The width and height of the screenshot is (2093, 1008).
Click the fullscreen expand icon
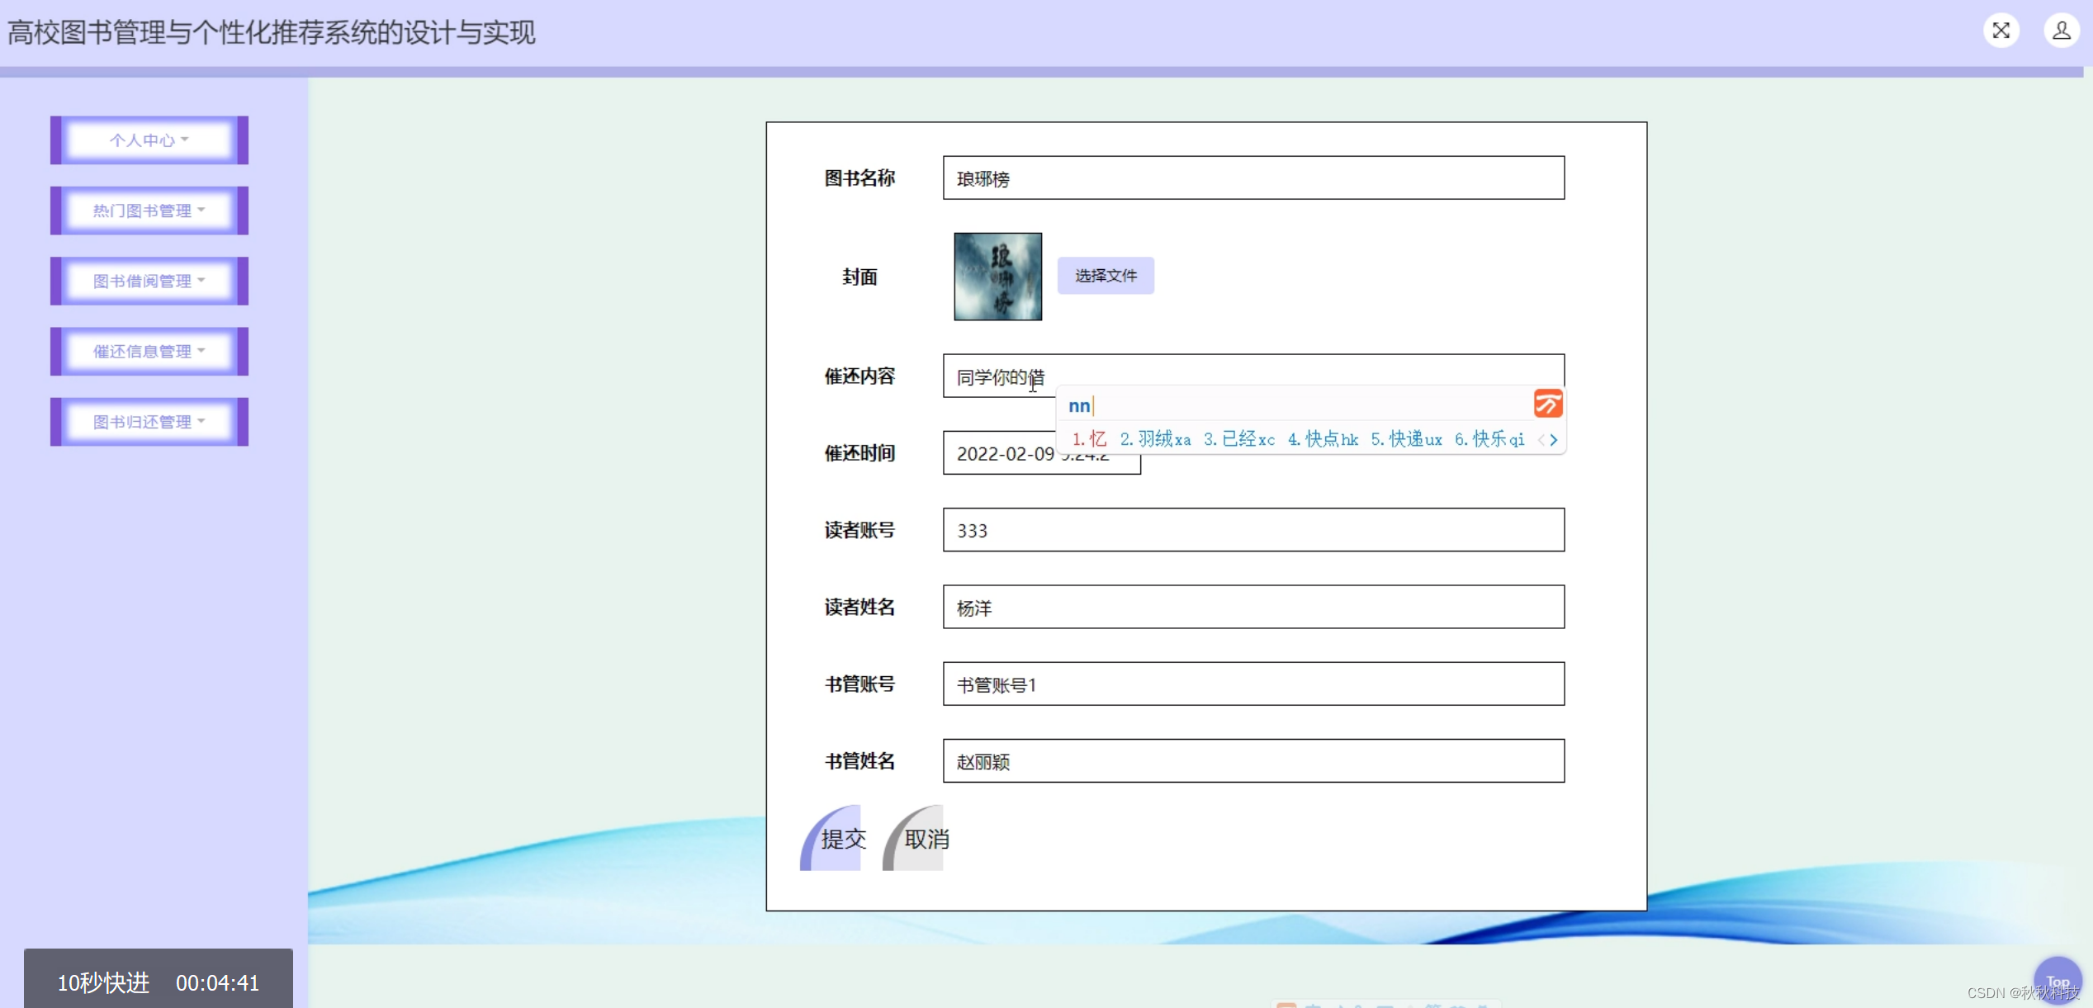[2001, 31]
